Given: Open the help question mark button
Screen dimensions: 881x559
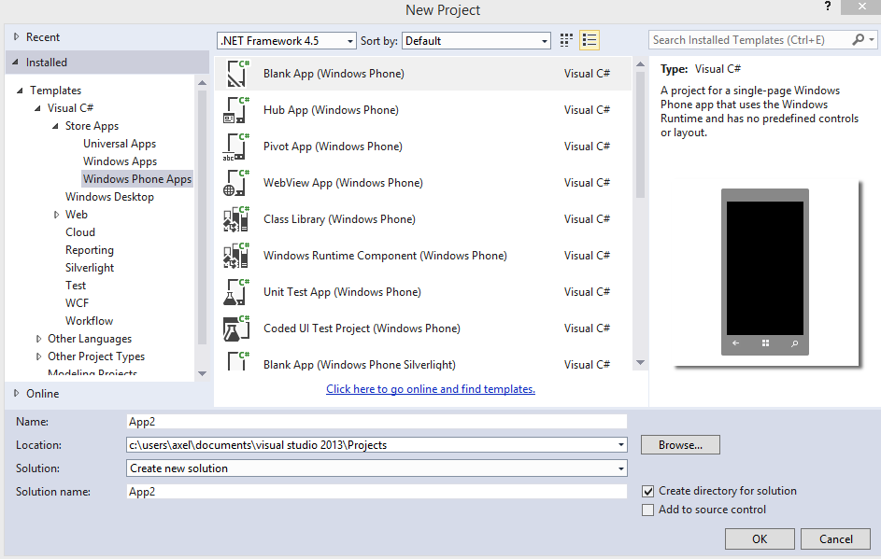Looking at the screenshot, I should [828, 7].
